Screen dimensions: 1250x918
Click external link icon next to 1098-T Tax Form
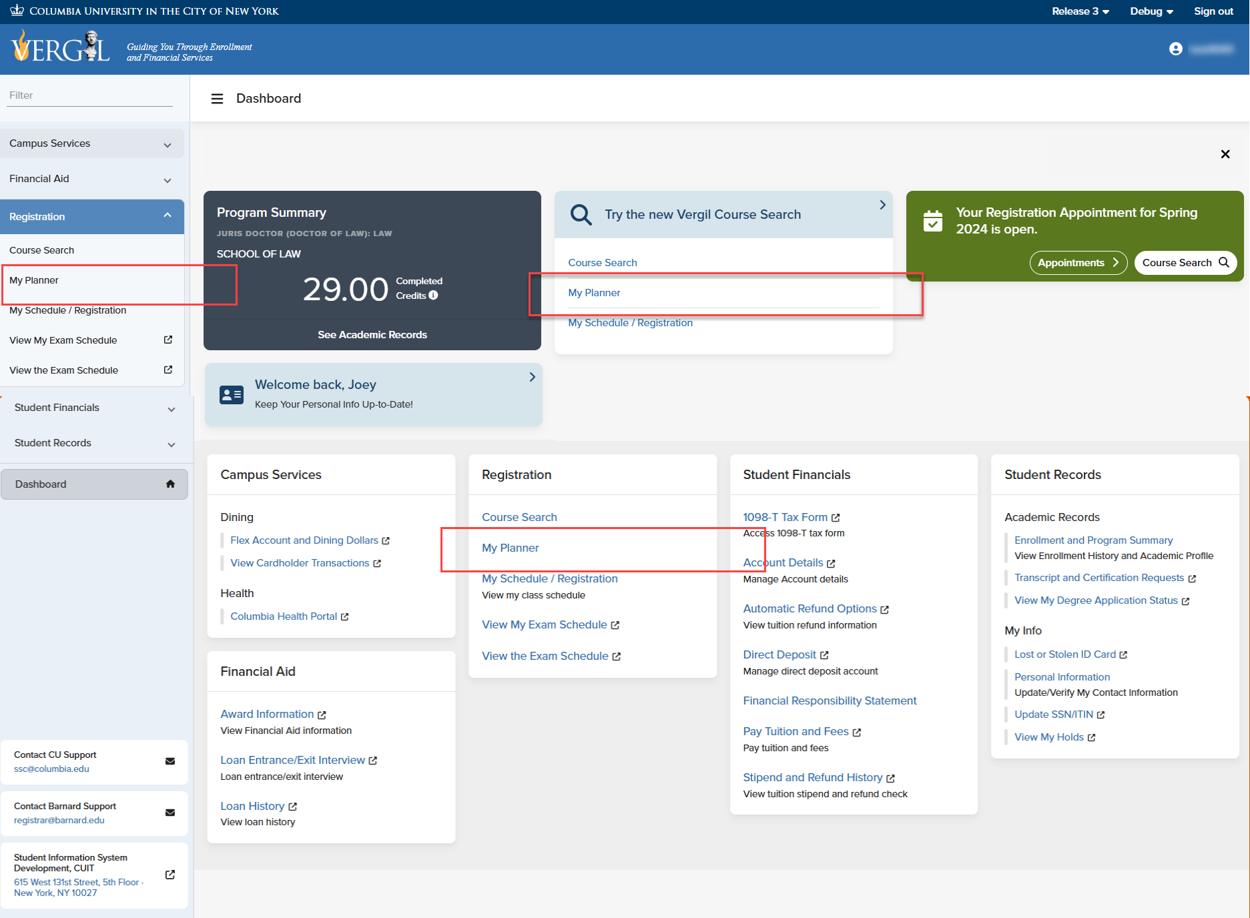[x=836, y=518]
